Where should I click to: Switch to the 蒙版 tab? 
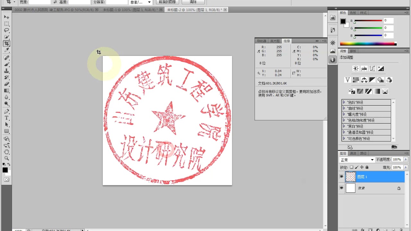pos(353,51)
